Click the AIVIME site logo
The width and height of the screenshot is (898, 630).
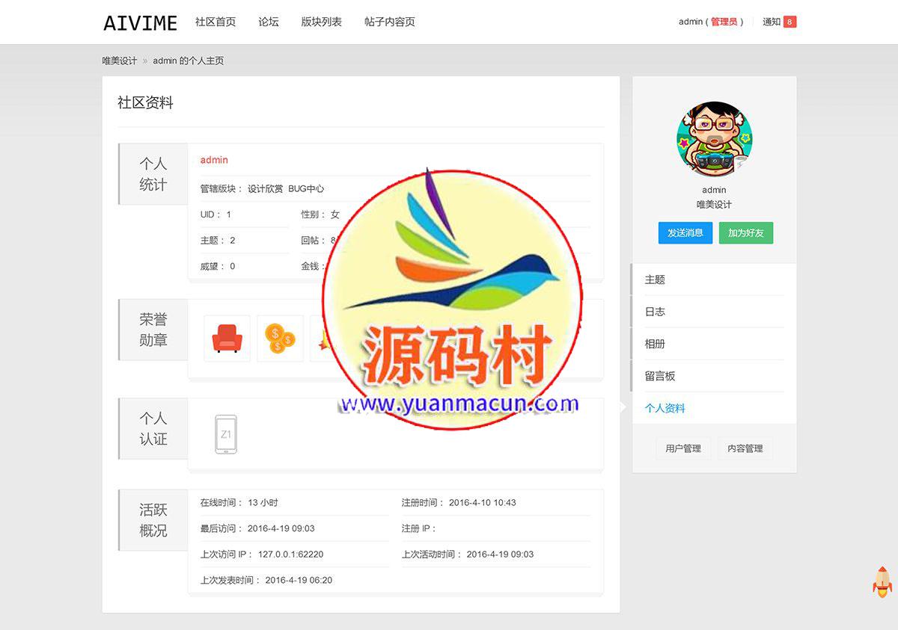(140, 22)
